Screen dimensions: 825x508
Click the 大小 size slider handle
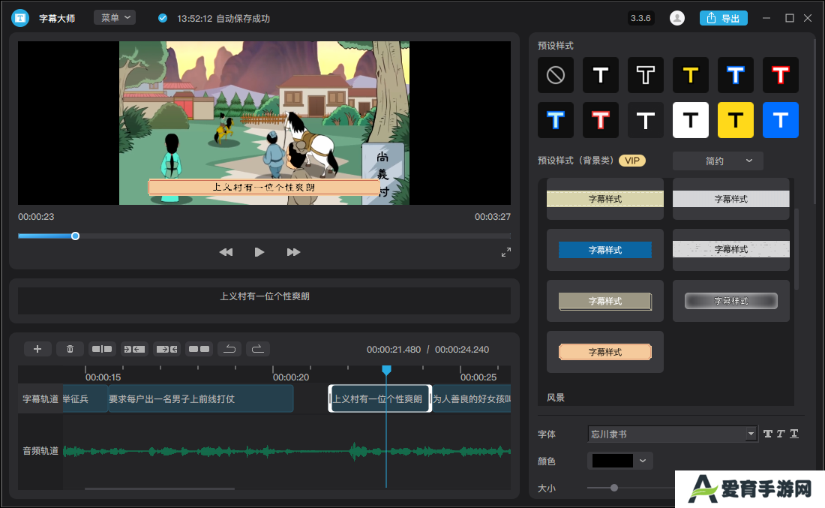click(x=614, y=488)
